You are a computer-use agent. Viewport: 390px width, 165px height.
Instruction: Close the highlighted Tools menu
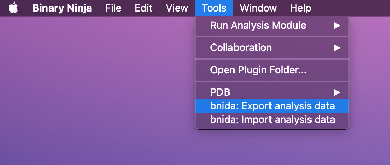point(214,8)
